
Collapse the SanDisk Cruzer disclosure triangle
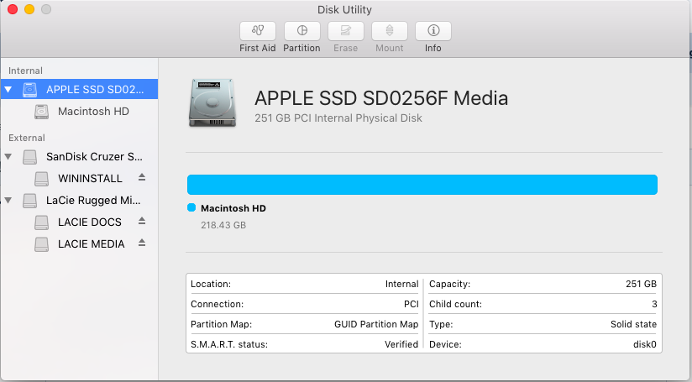coord(8,157)
